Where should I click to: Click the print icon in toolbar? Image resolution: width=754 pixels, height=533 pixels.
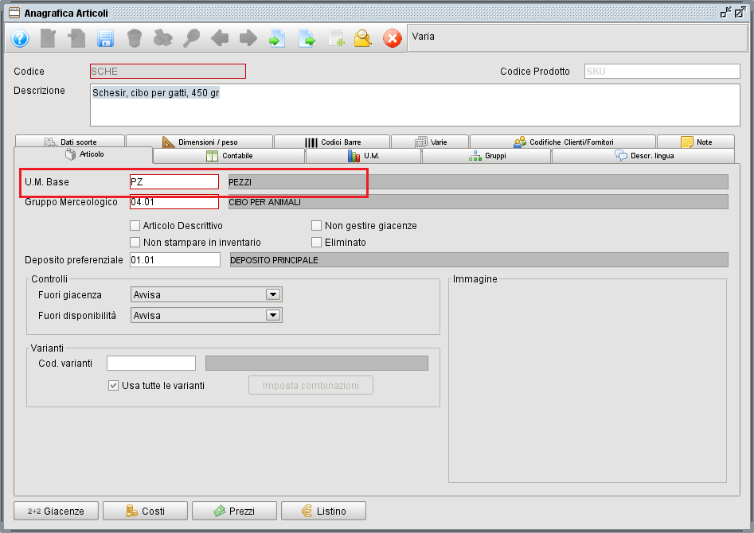[x=162, y=37]
